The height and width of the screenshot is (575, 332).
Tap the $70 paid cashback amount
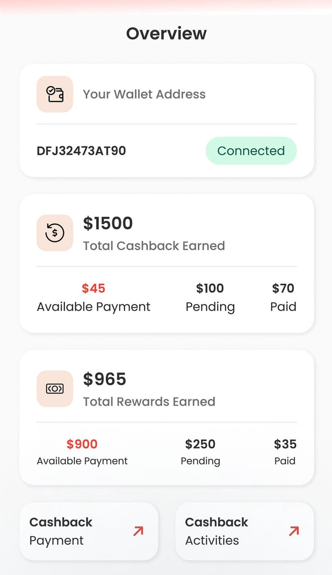283,288
